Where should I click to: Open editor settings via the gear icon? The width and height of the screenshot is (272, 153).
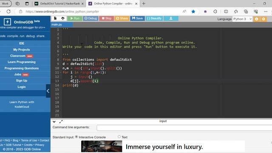pyautogui.click(x=263, y=19)
